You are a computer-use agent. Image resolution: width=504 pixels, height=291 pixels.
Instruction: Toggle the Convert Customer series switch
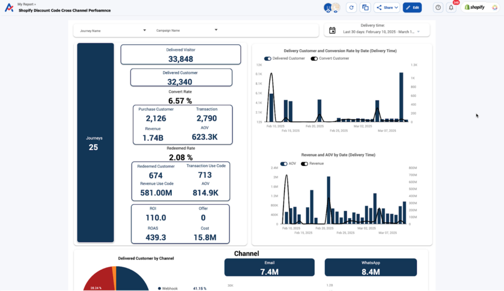point(314,59)
